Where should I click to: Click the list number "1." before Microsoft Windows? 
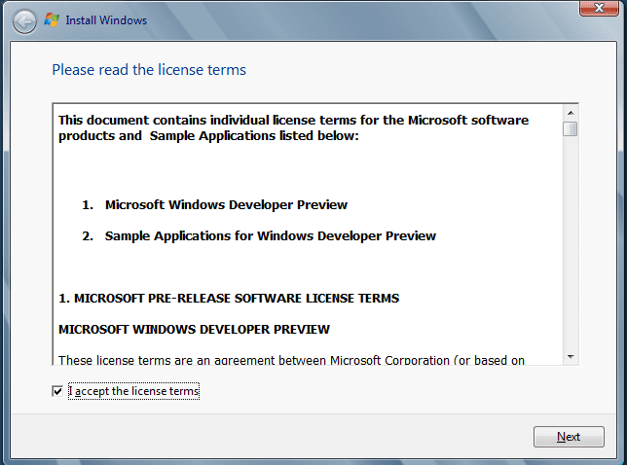click(x=88, y=204)
